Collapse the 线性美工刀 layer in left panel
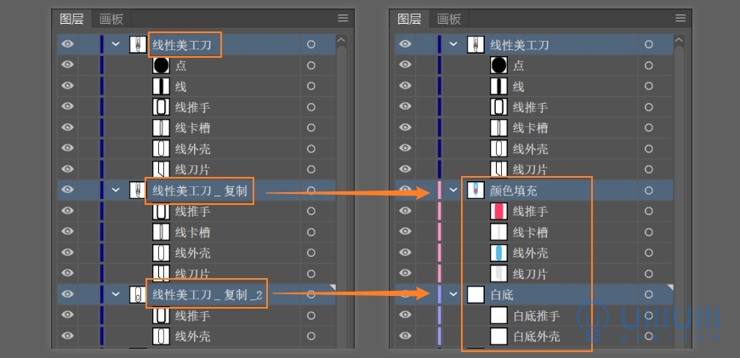740x358 pixels. pyautogui.click(x=116, y=44)
